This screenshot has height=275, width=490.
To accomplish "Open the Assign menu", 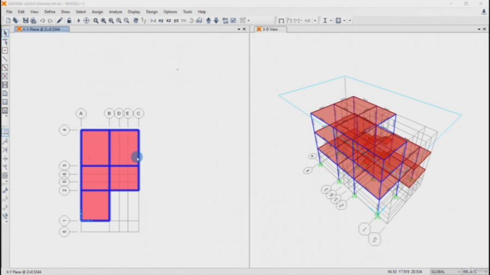I will tap(97, 12).
